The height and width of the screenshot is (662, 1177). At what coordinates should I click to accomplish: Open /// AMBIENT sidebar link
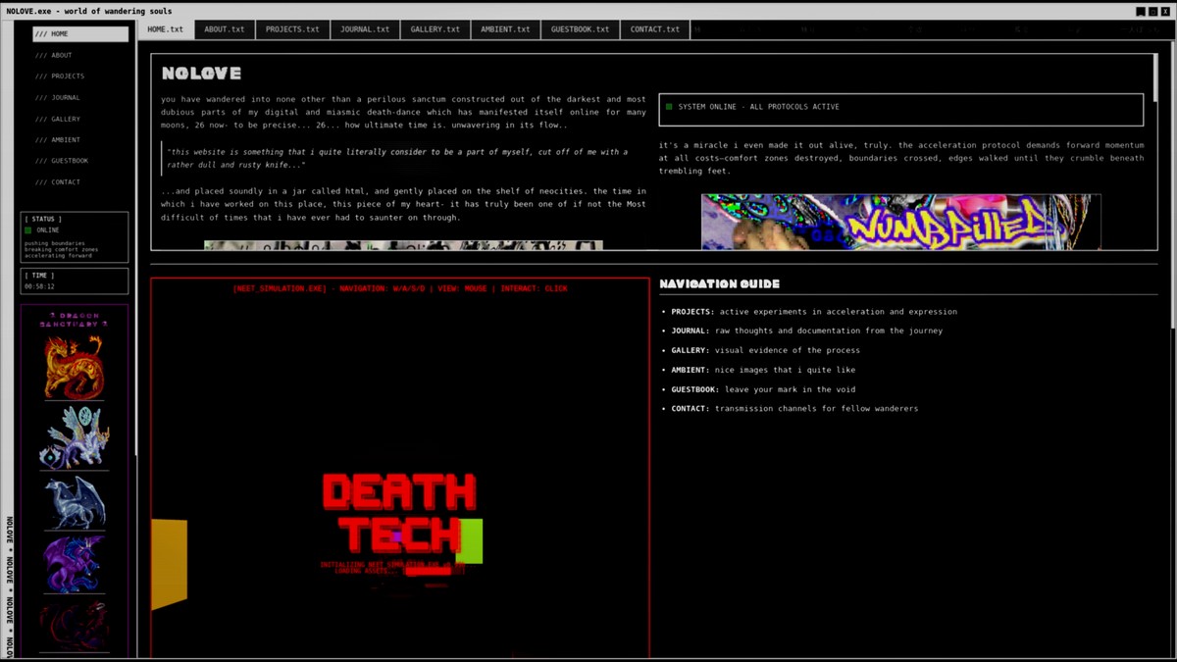point(80,140)
